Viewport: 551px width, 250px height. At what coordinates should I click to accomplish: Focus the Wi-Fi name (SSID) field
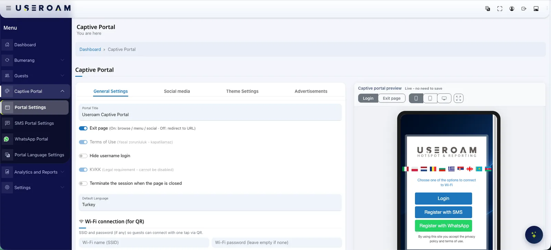coord(144,242)
